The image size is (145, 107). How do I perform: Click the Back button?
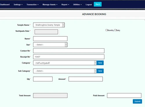(98, 4)
